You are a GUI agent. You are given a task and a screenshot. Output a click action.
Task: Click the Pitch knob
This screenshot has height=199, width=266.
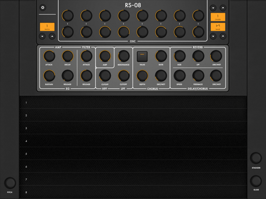click(x=10, y=183)
